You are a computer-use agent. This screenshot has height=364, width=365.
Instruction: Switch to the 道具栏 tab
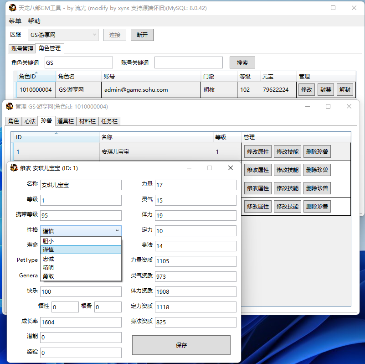[x=65, y=121]
